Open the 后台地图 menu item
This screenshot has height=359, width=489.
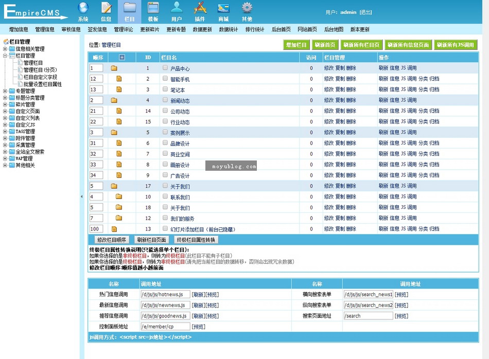pyautogui.click(x=334, y=29)
